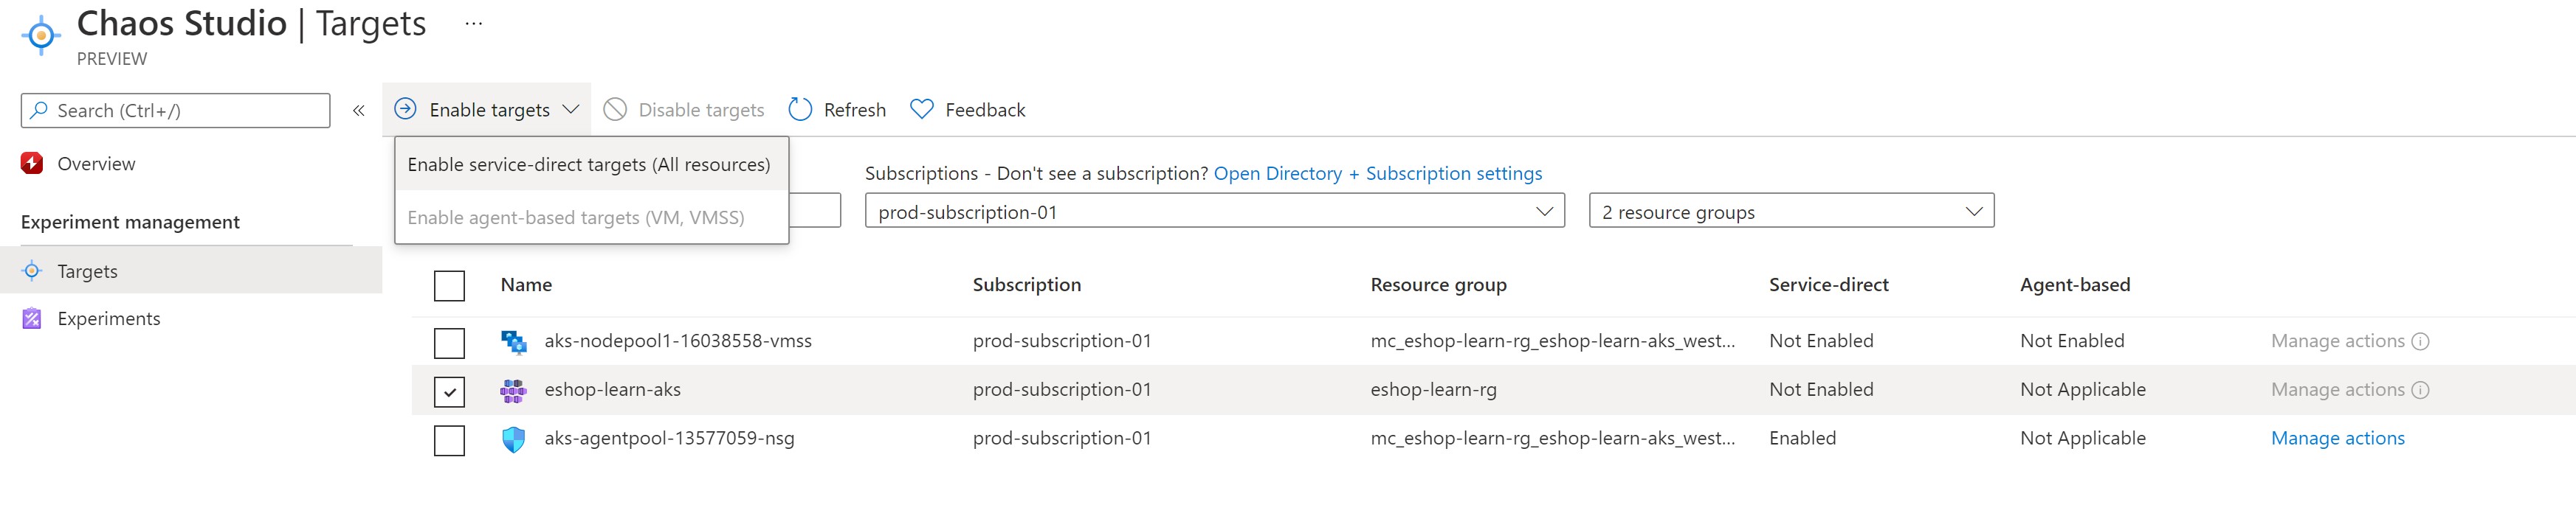This screenshot has height=516, width=2576.
Task: Click the aks-nodepool1-16038558-vmss resource name
Action: (678, 341)
